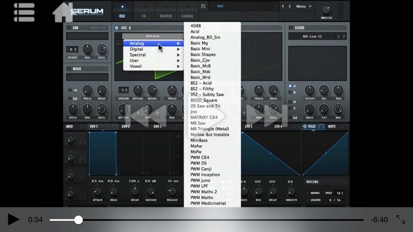Expand the Vowel wavetable submenu
The width and height of the screenshot is (413, 232).
[x=153, y=67]
